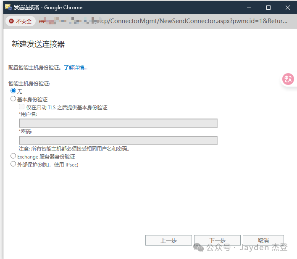297x259 pixels.
Task: Click the pink translate floating icon
Action: (x=288, y=79)
